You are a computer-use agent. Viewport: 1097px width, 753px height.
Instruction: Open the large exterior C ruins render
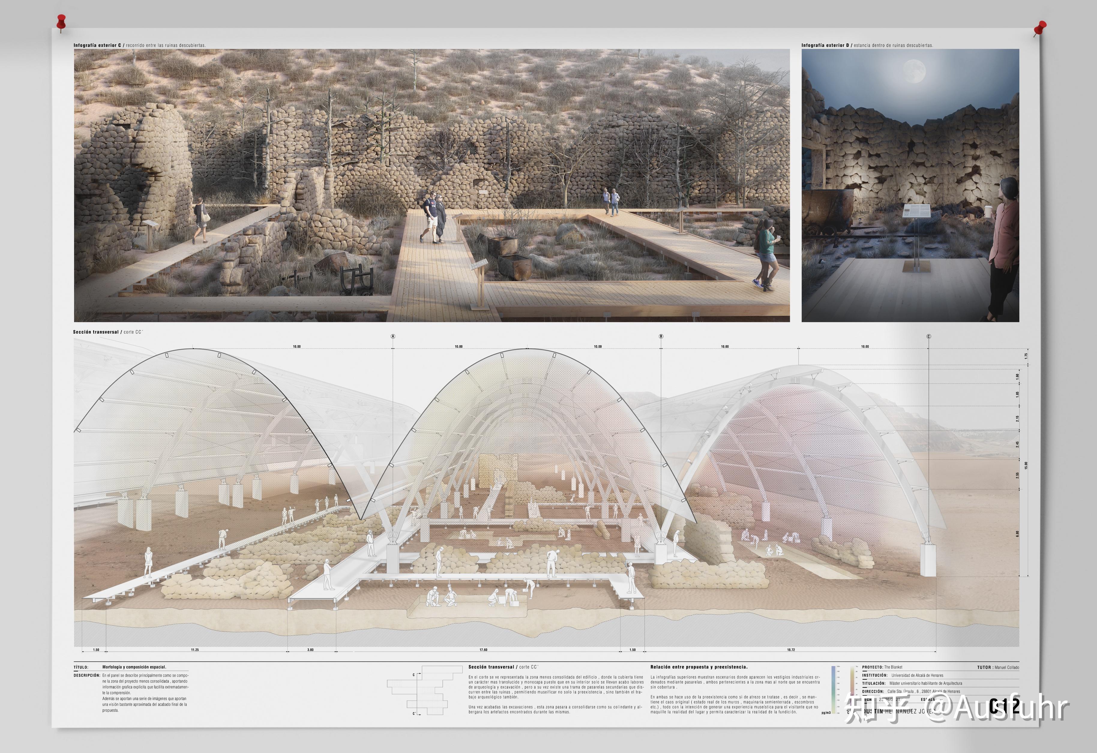tap(431, 185)
